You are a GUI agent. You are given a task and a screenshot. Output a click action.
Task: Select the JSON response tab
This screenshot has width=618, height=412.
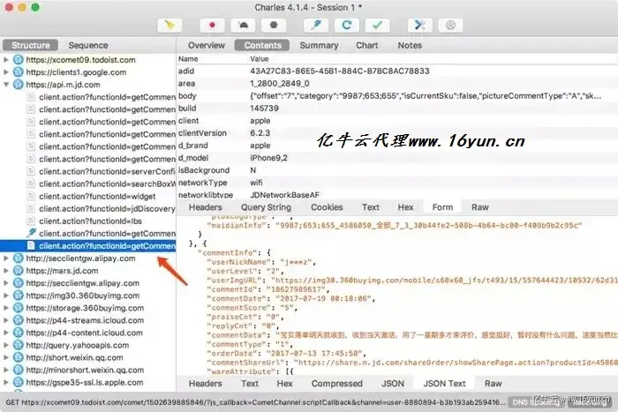(393, 384)
